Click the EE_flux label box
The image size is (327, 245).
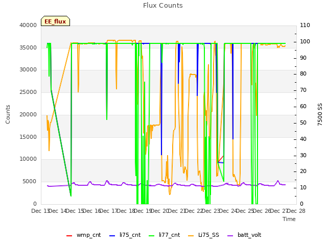pos(55,21)
